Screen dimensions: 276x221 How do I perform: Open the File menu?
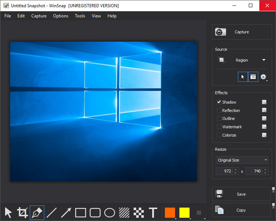pos(8,16)
